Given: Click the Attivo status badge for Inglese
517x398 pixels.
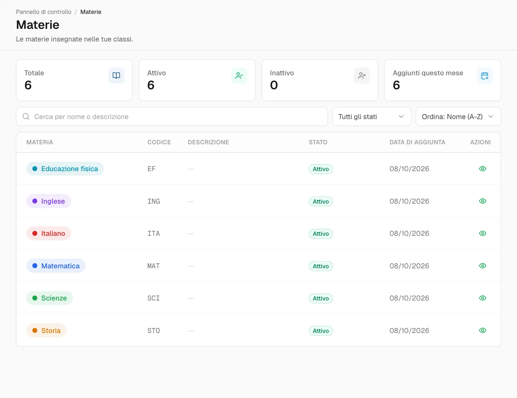Looking at the screenshot, I should 321,201.
